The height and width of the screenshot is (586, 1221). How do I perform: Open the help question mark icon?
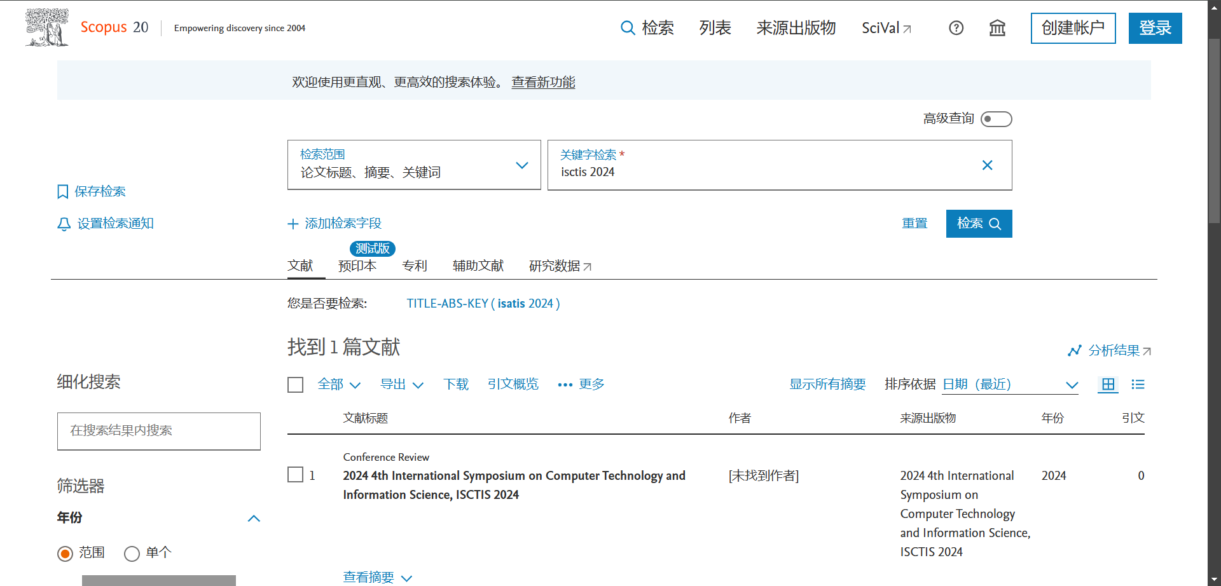click(x=956, y=28)
